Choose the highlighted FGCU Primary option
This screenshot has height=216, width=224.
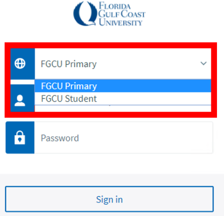(x=123, y=86)
